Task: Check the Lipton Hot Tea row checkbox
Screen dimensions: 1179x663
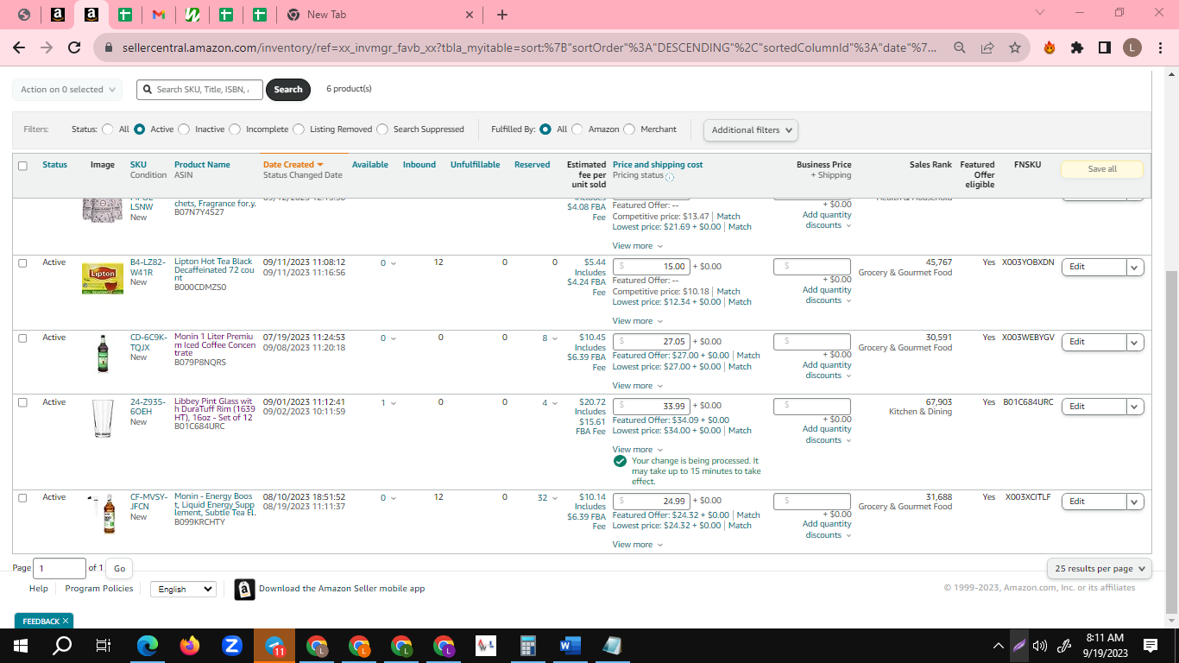Action: [22, 262]
